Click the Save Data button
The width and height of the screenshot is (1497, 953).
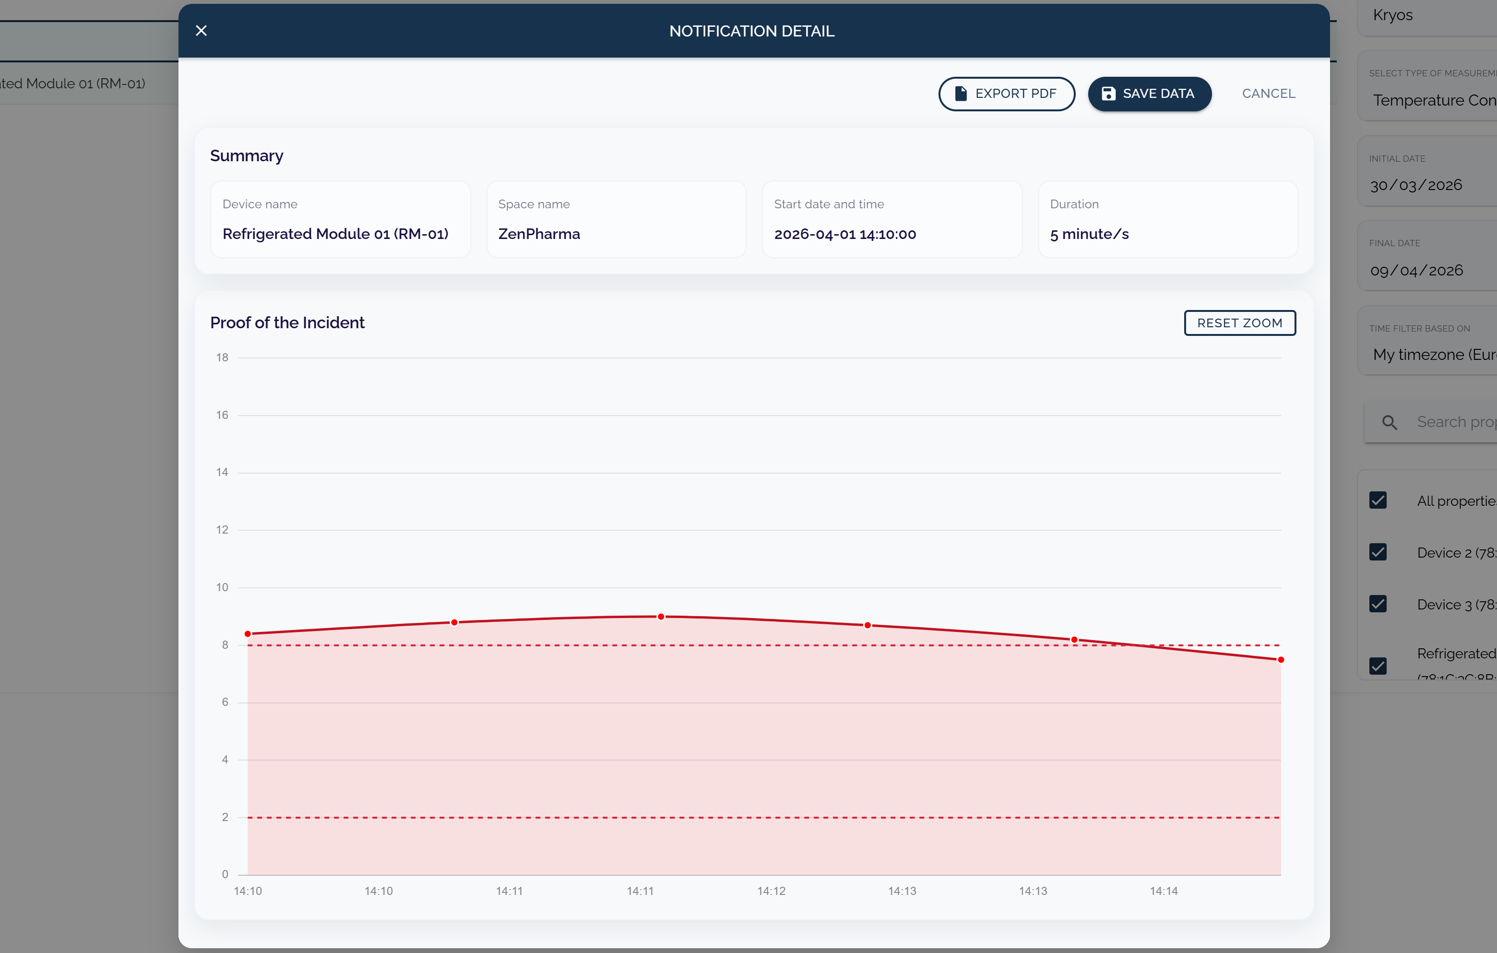pos(1150,93)
